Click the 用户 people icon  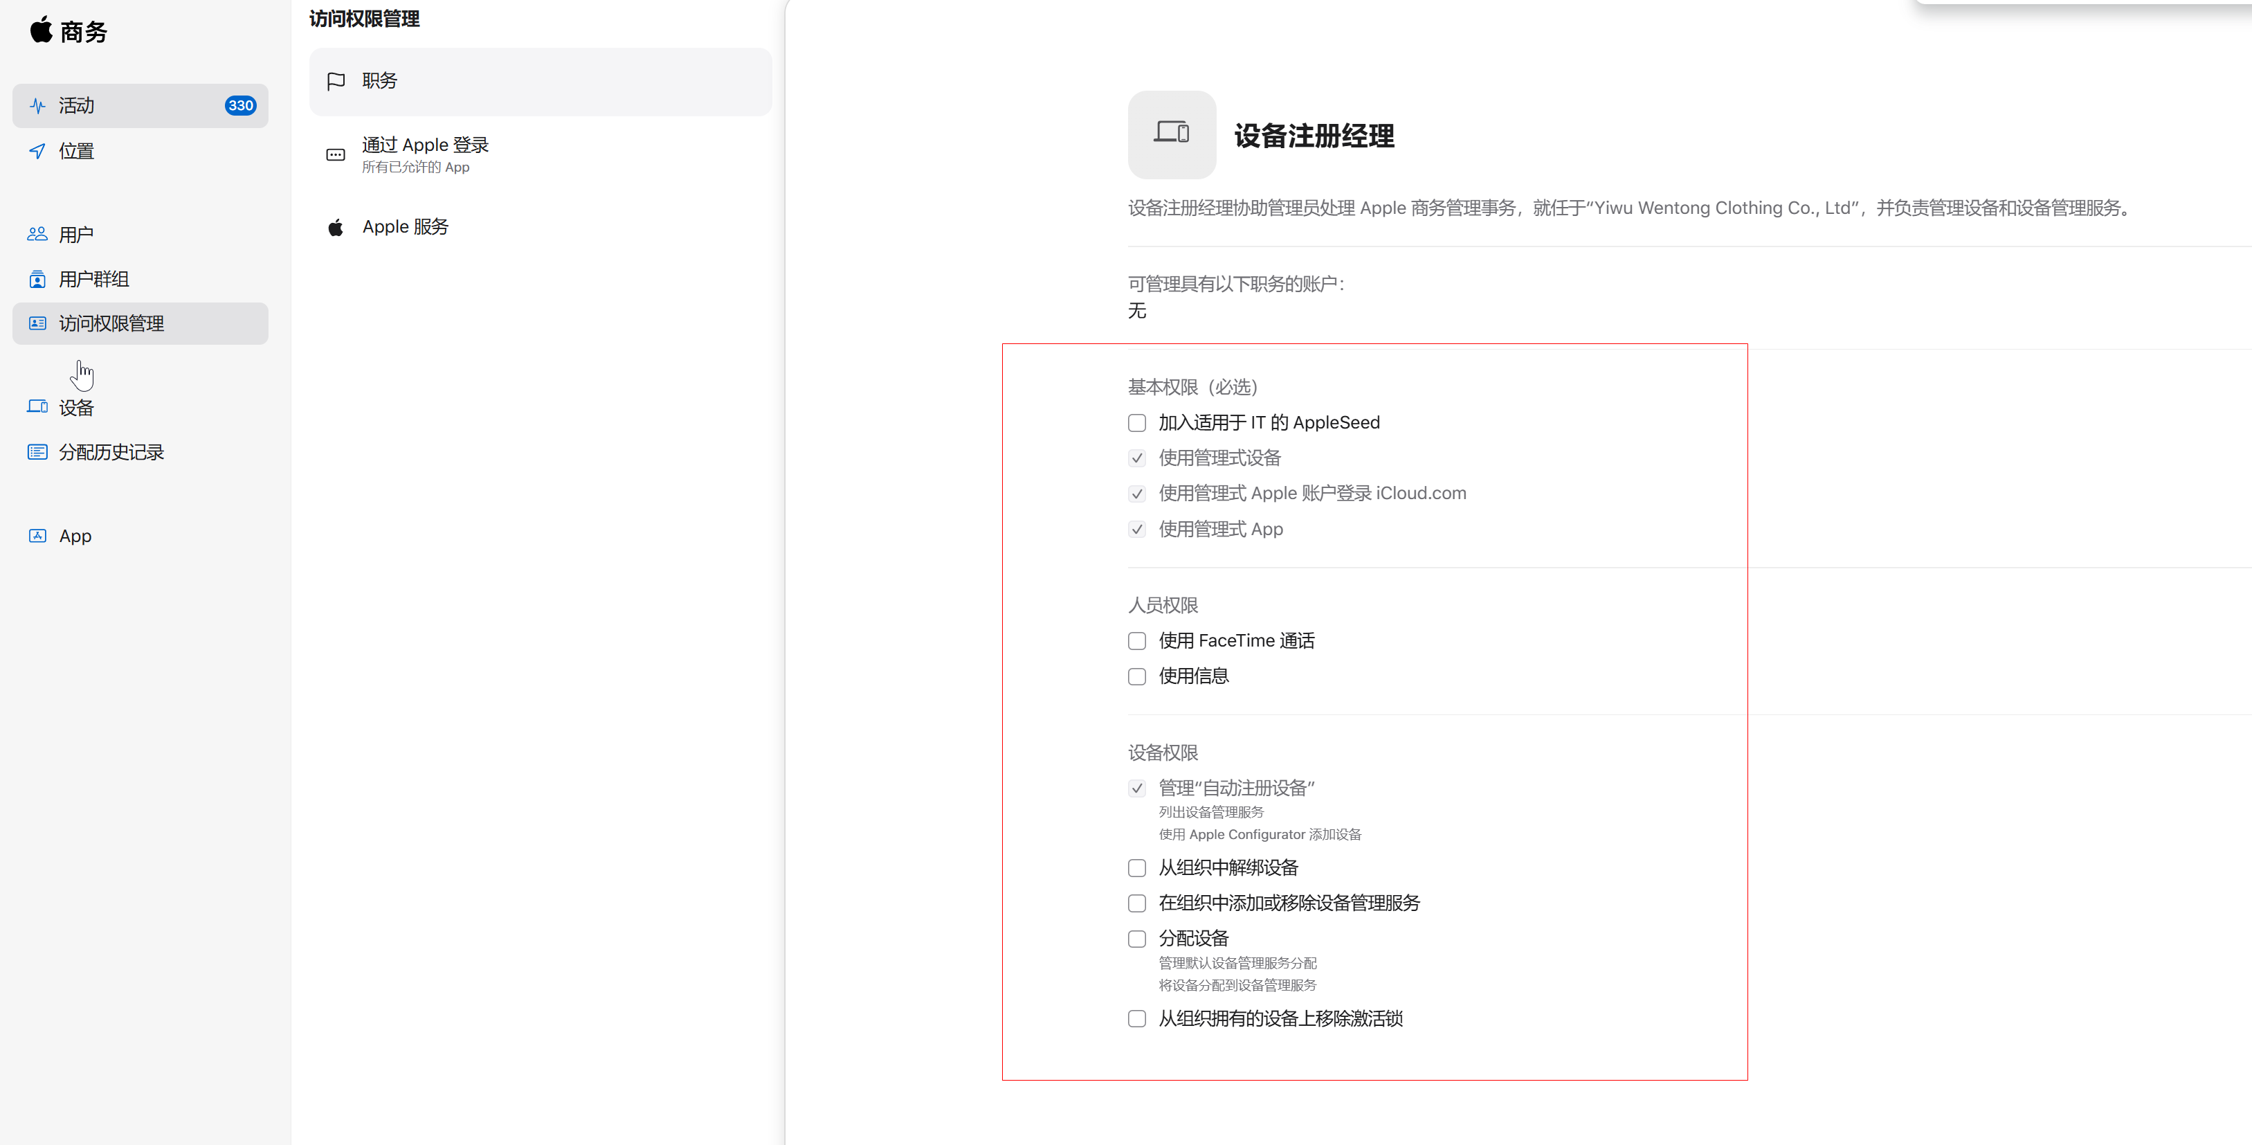click(37, 235)
